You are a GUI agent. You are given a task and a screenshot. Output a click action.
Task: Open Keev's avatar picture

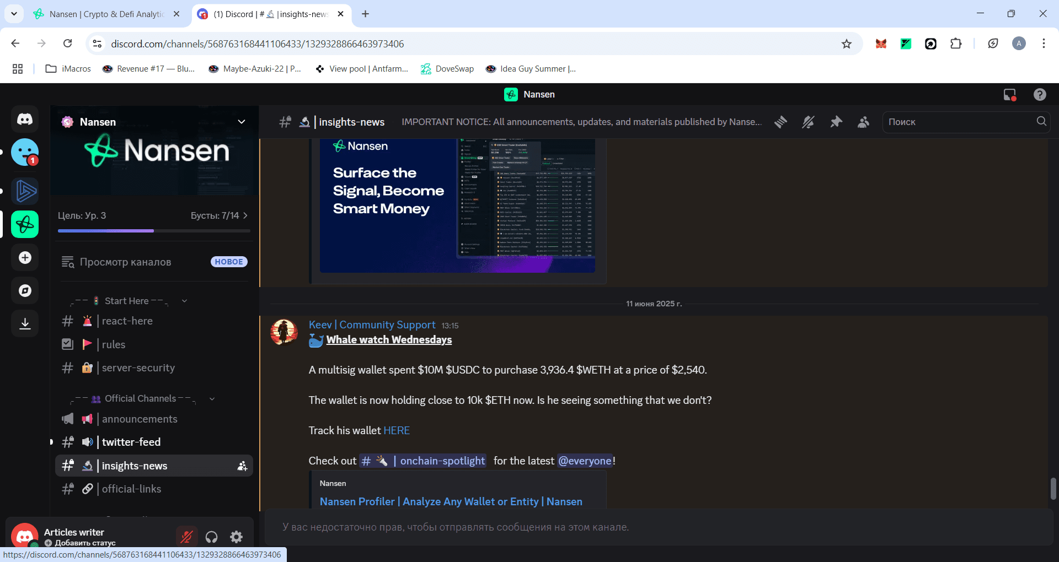(284, 332)
